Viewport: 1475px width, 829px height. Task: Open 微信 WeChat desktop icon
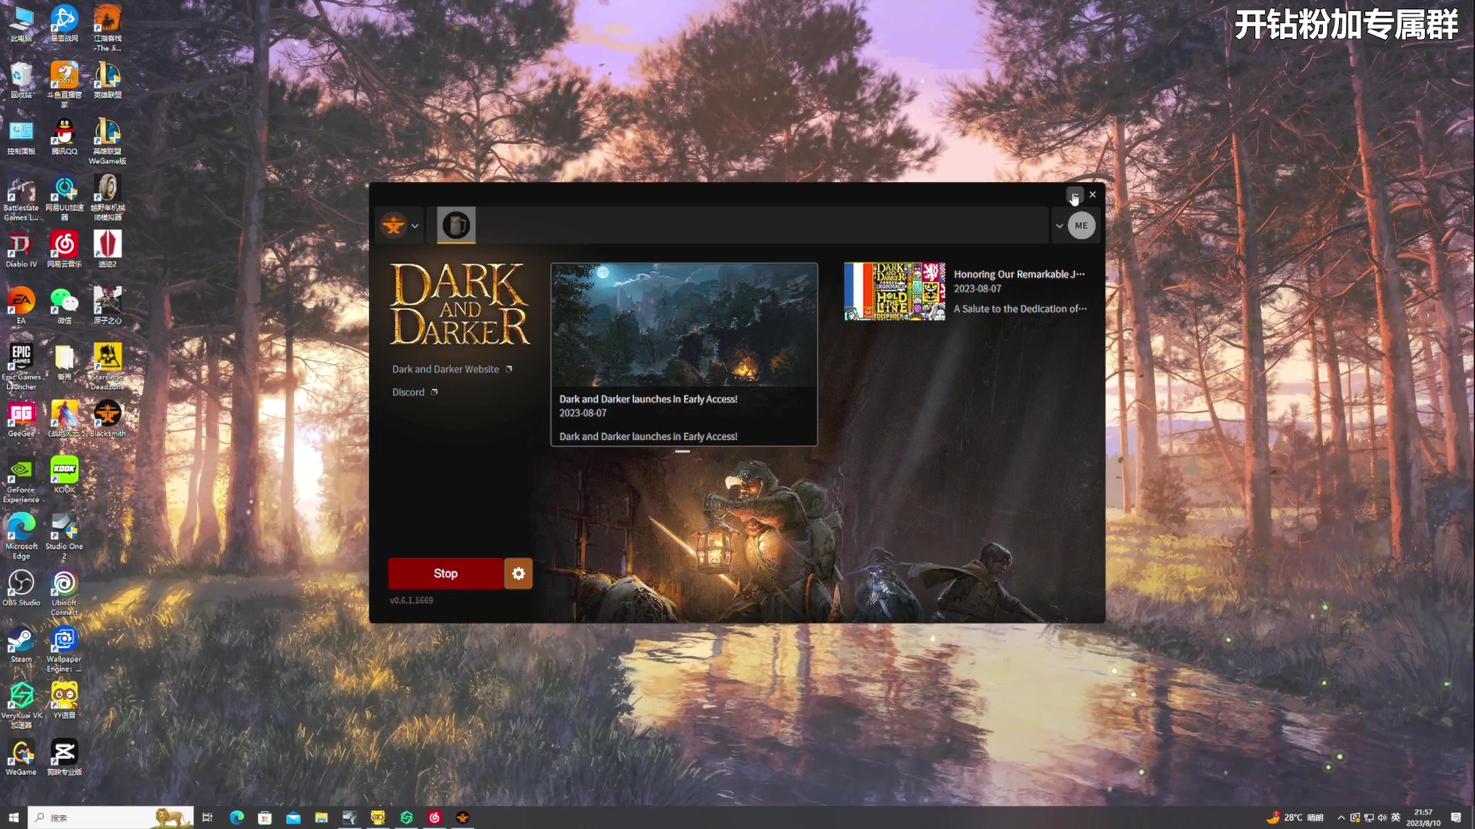pos(65,306)
